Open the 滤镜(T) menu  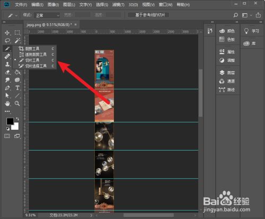pos(118,5)
